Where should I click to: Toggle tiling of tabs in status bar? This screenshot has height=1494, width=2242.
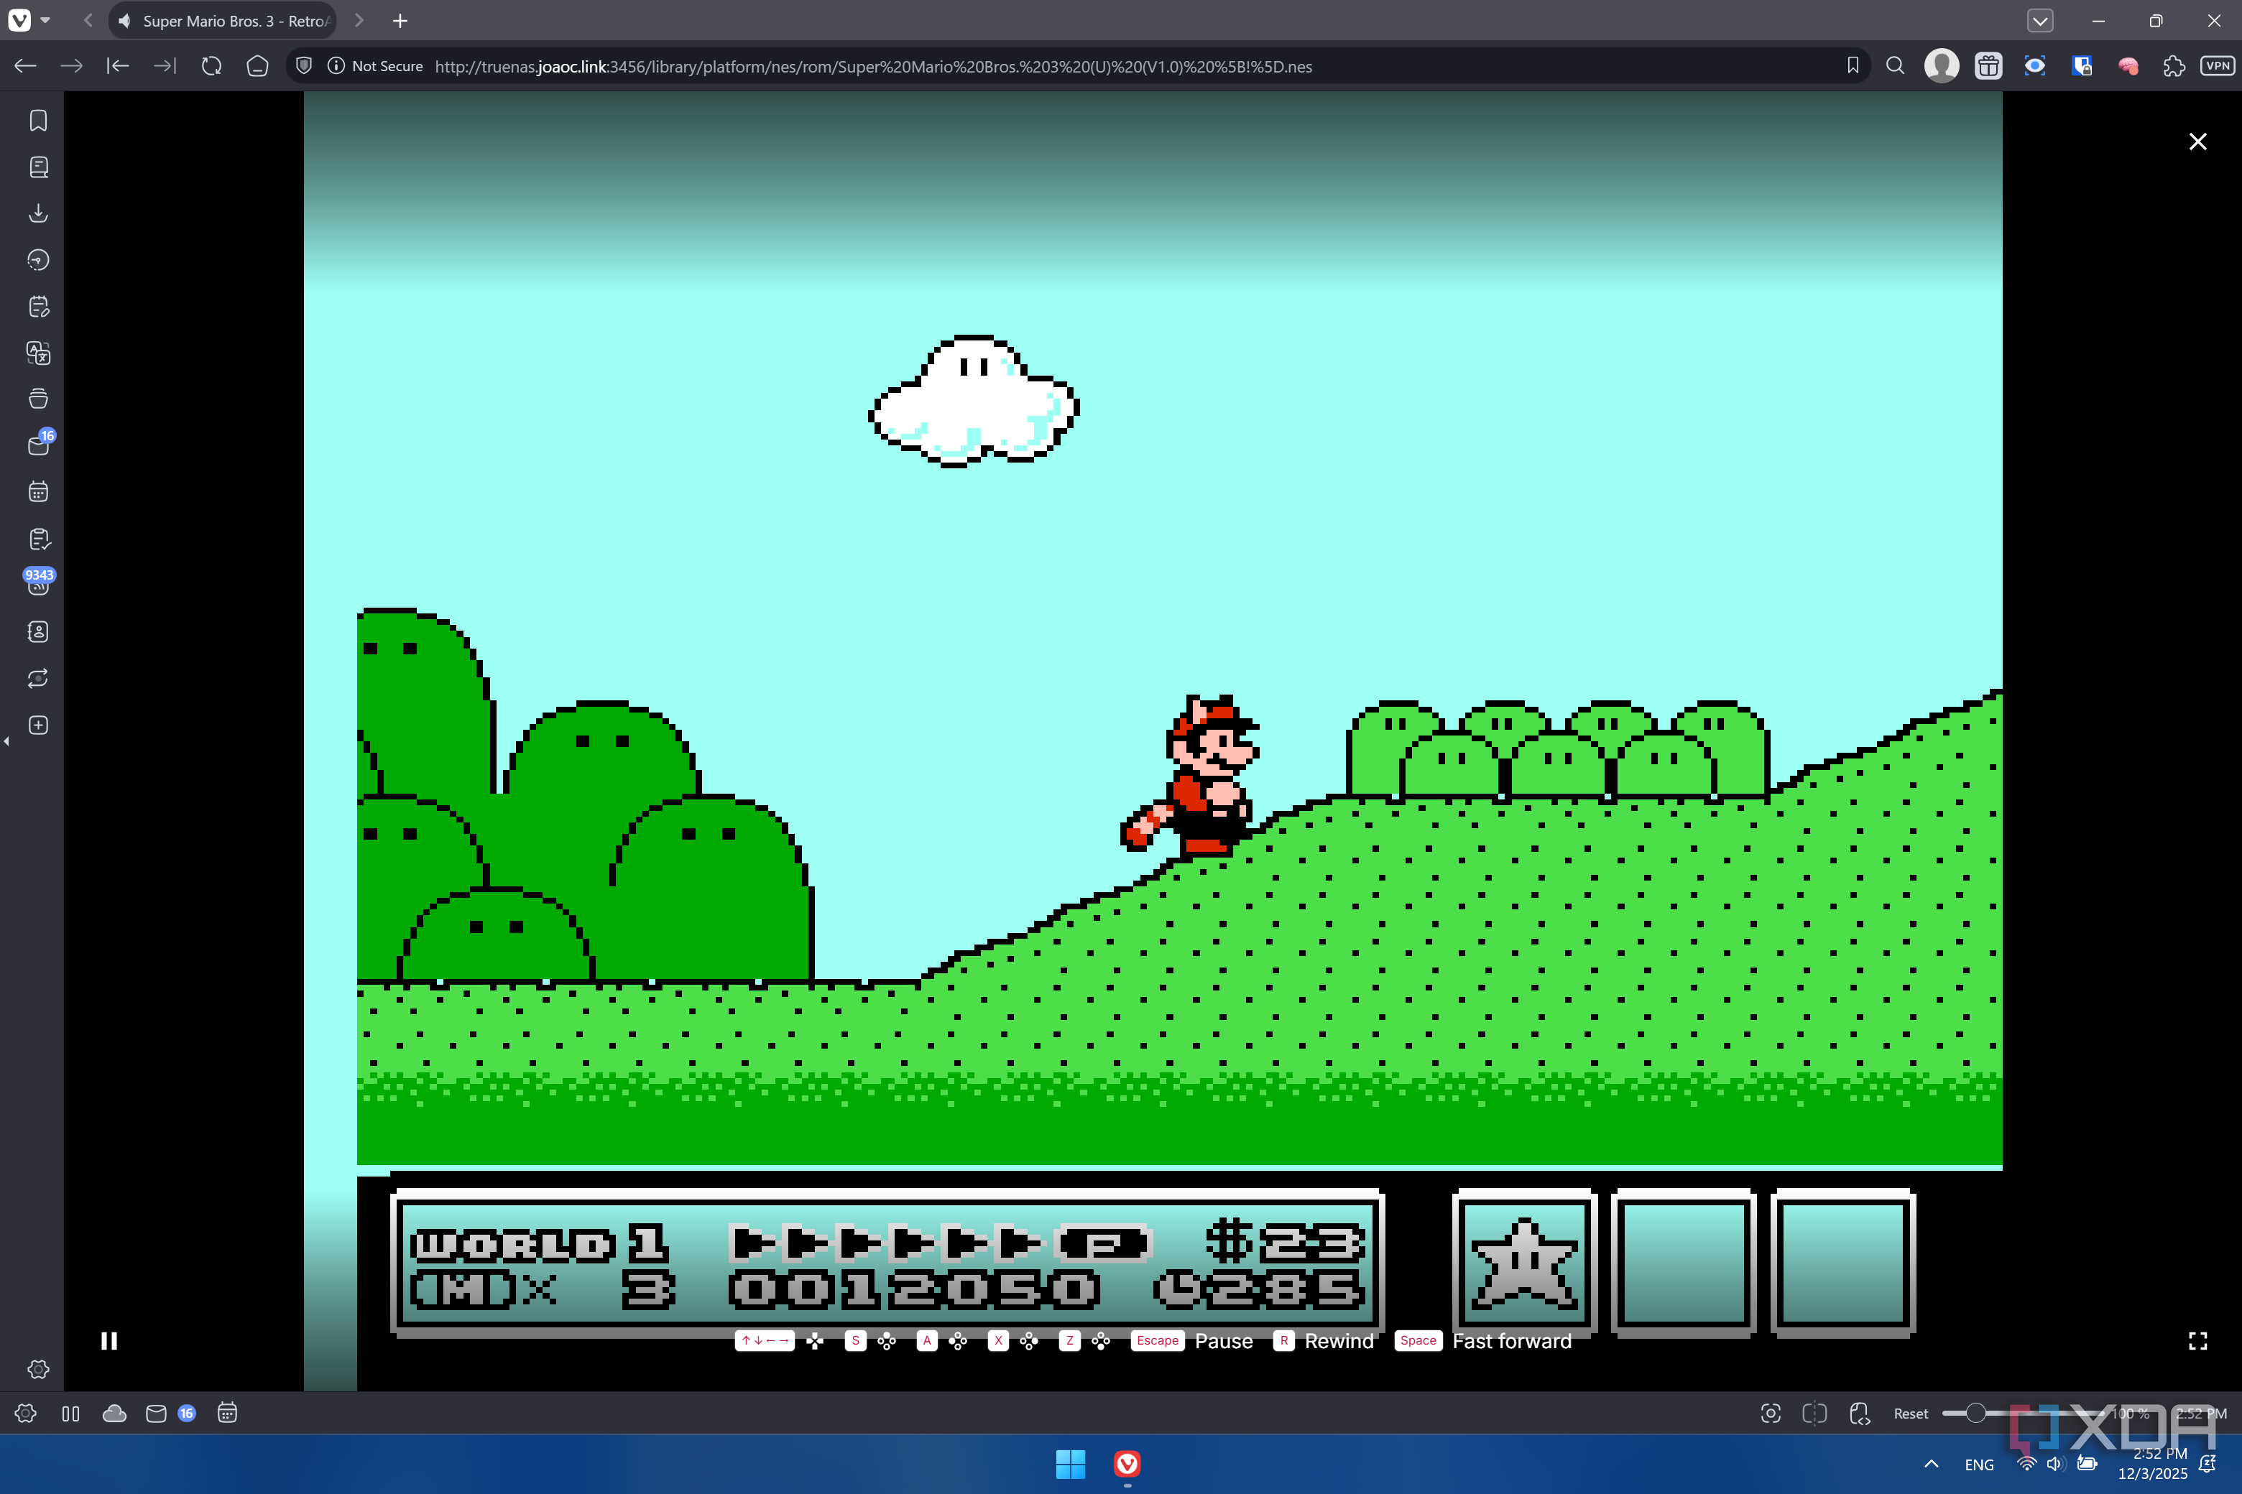point(1815,1413)
